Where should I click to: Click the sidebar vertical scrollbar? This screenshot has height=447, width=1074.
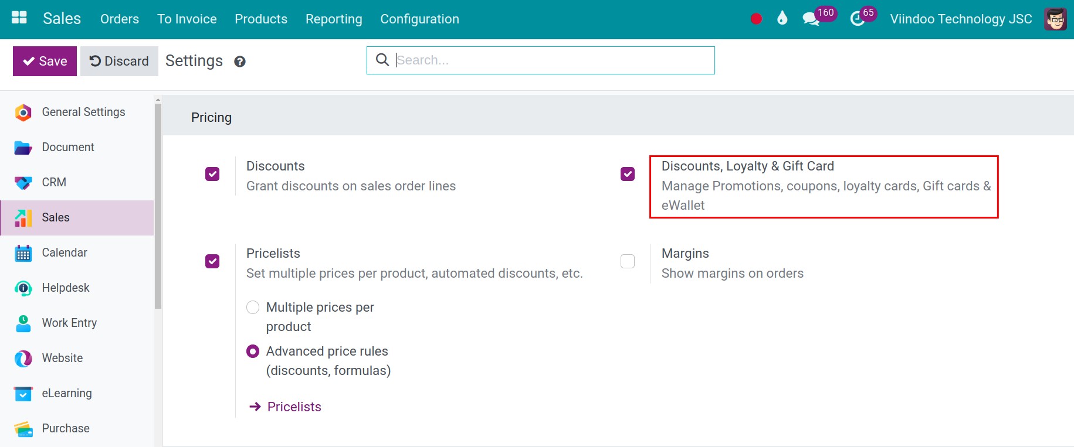[158, 205]
